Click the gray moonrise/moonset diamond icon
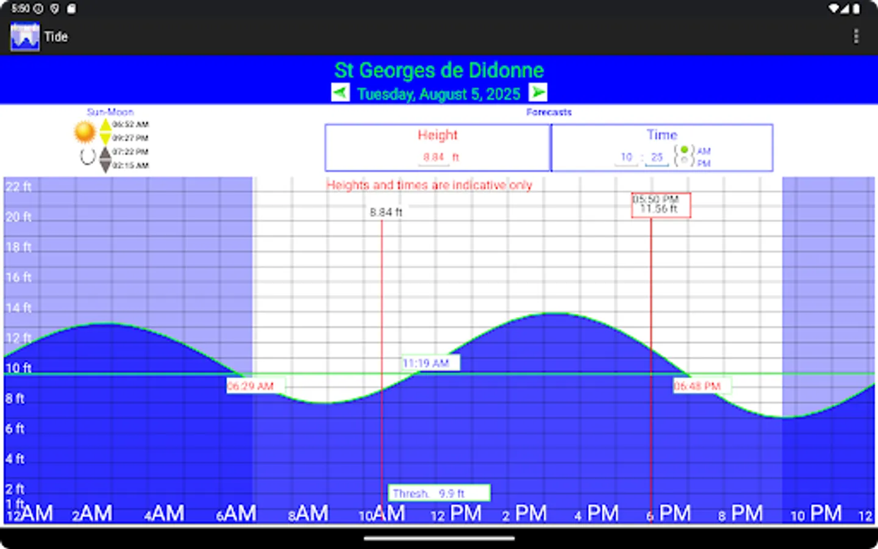 pos(107,160)
